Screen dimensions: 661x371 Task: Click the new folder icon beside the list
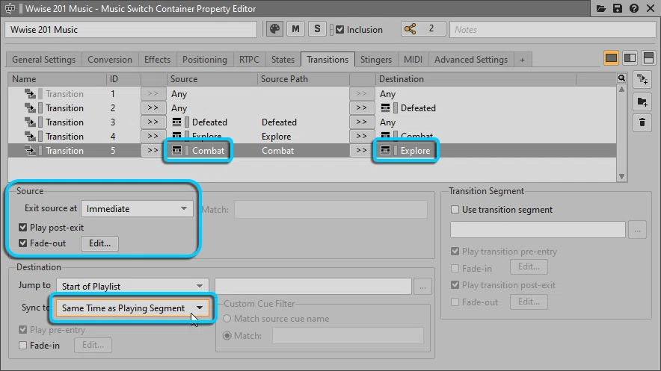(x=642, y=102)
